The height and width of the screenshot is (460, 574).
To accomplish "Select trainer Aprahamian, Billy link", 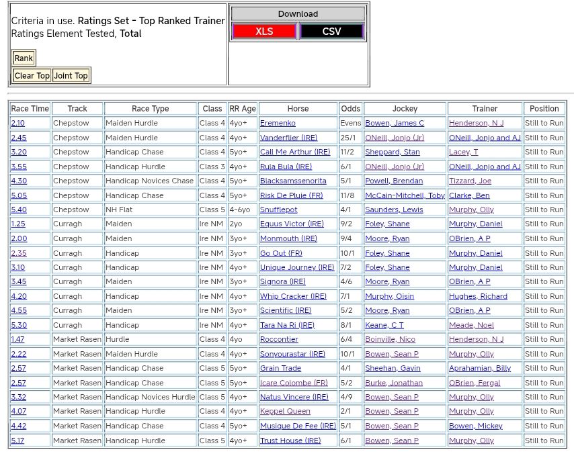I will [479, 368].
